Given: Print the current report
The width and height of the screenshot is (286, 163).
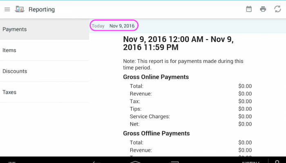Looking at the screenshot, I should [x=263, y=9].
